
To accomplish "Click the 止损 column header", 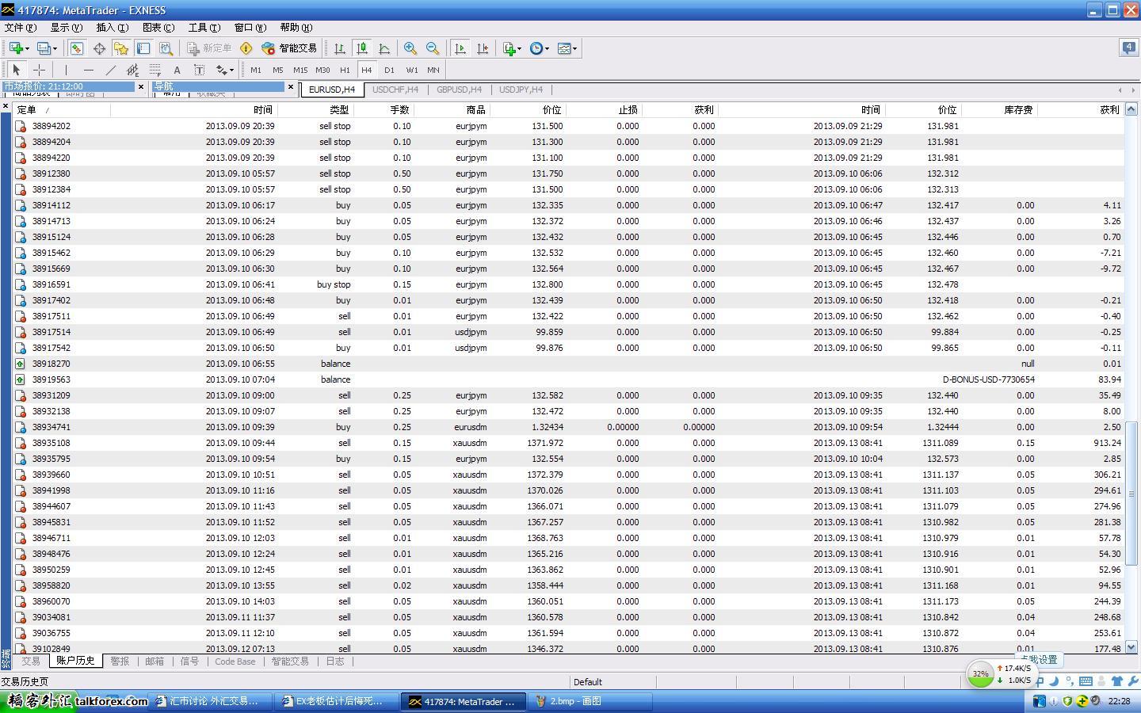I will 605,110.
